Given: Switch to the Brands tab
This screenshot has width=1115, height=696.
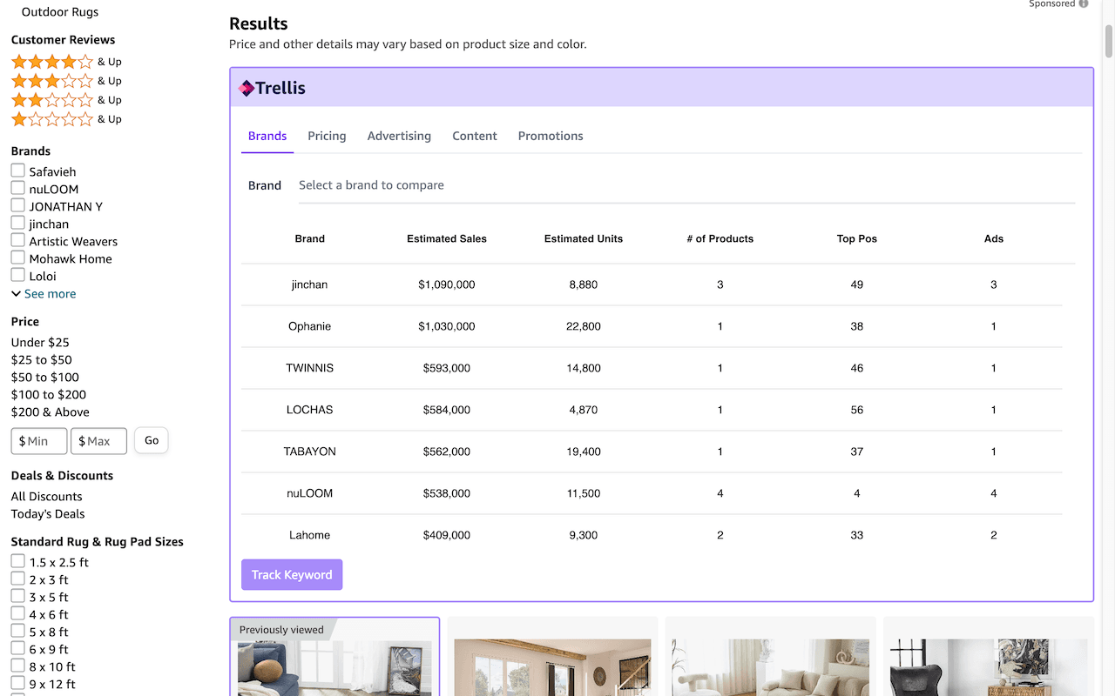Looking at the screenshot, I should (x=267, y=136).
